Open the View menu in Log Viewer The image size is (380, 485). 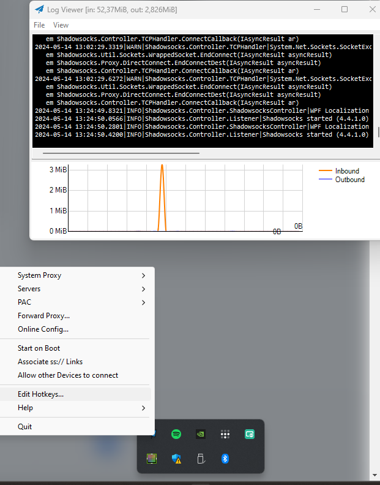click(x=61, y=25)
